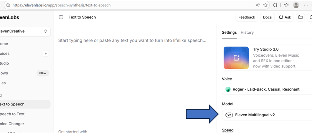Click the Feedback button
This screenshot has width=312, height=138.
pos(247,17)
